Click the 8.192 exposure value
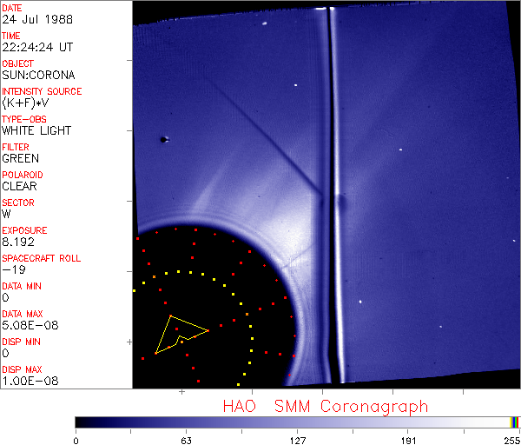 [x=17, y=242]
